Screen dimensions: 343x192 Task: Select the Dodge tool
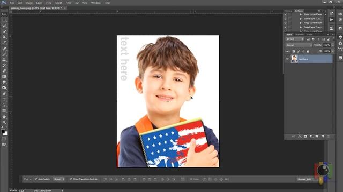tap(4, 87)
